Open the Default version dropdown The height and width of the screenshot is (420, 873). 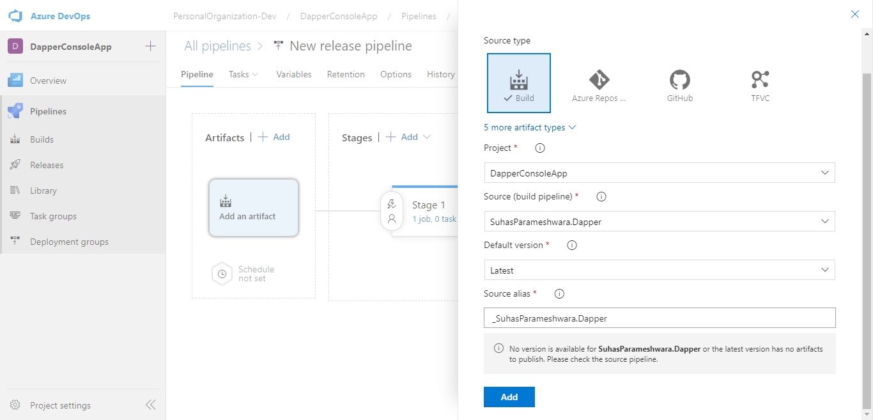click(x=660, y=270)
